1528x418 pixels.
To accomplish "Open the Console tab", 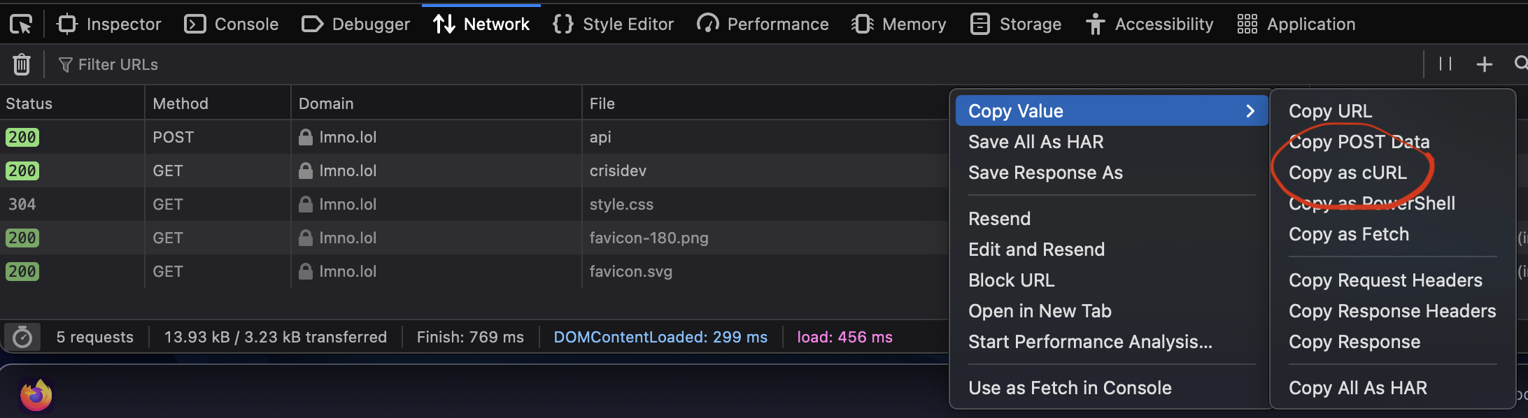I will coord(232,24).
